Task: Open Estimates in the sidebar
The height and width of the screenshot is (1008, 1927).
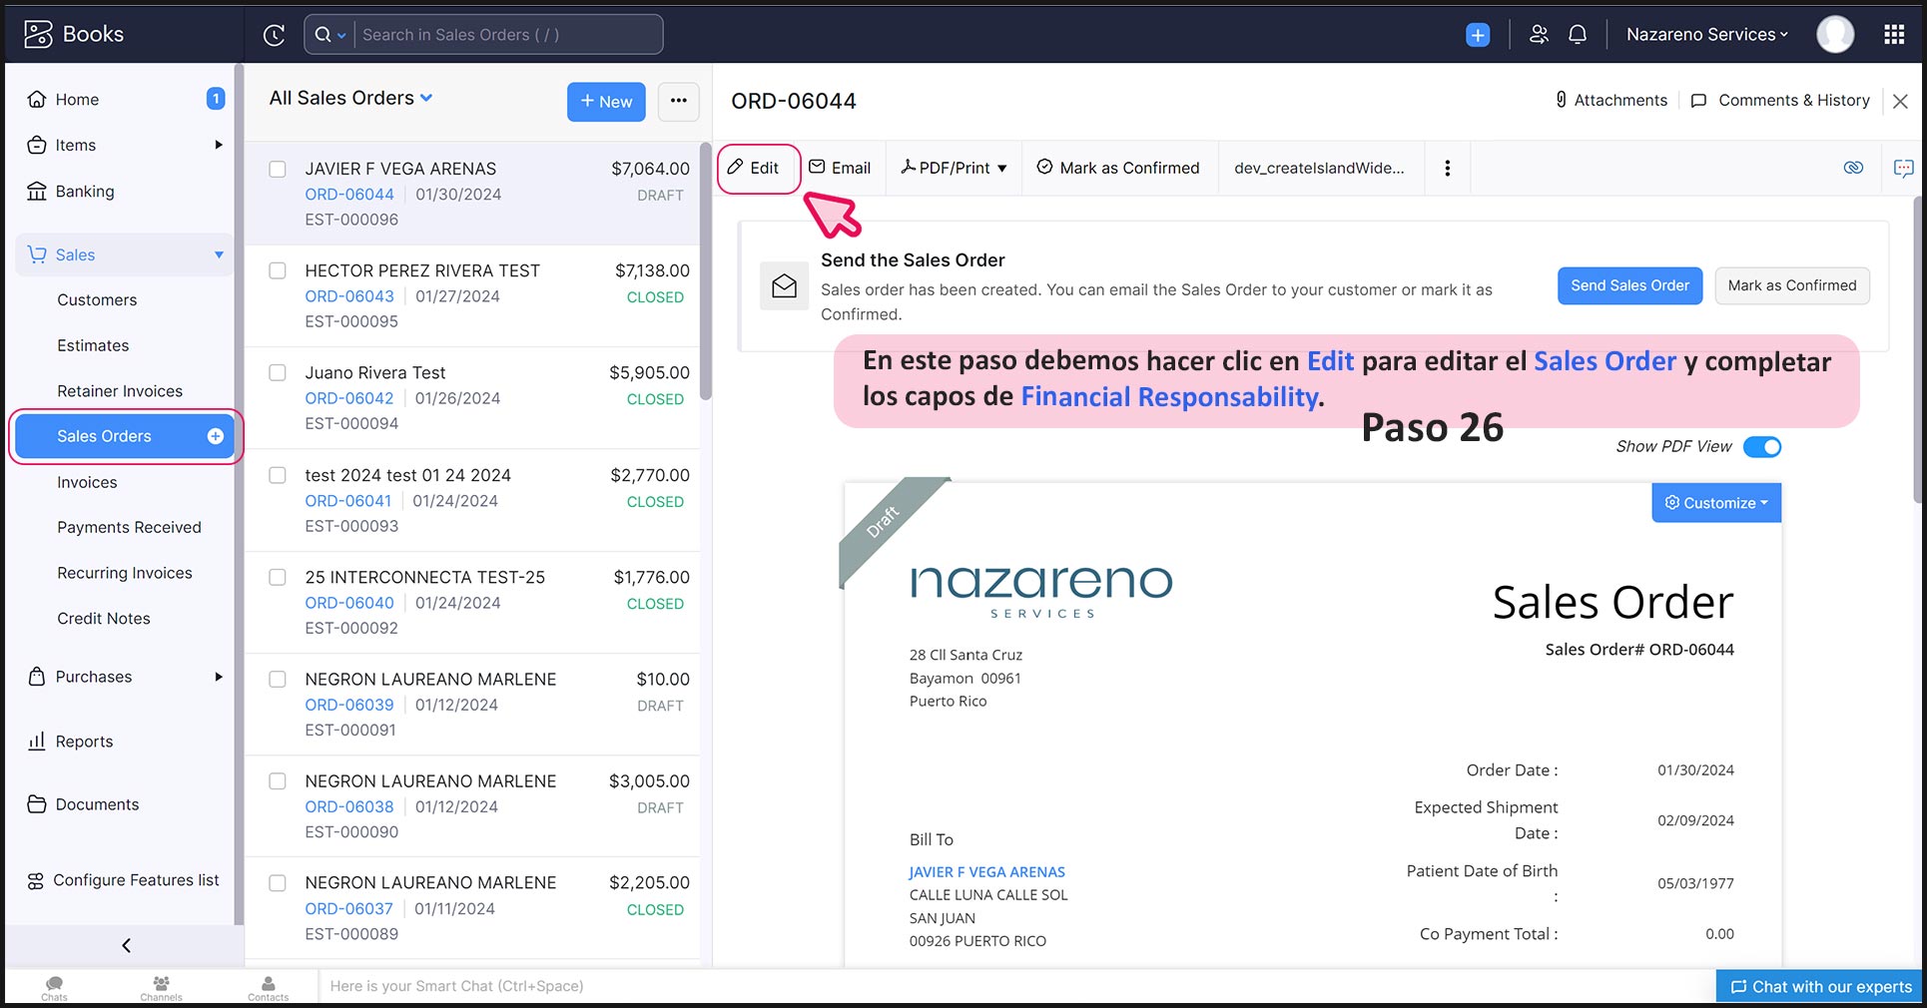Action: point(93,345)
